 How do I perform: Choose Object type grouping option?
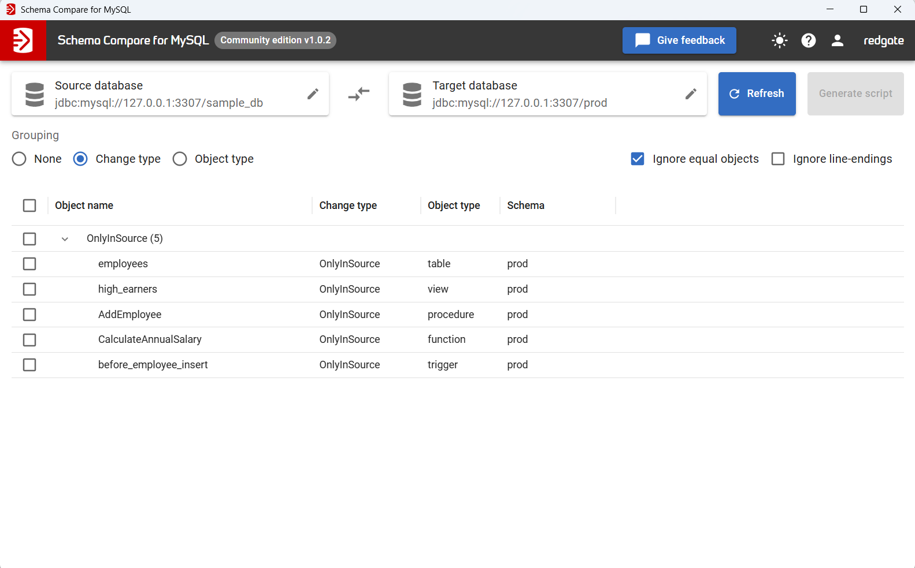(180, 159)
